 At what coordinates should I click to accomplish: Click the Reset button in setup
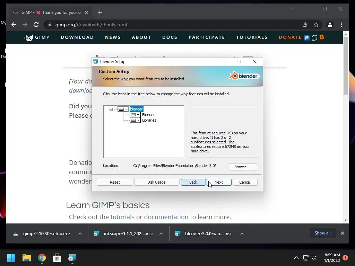point(115,182)
